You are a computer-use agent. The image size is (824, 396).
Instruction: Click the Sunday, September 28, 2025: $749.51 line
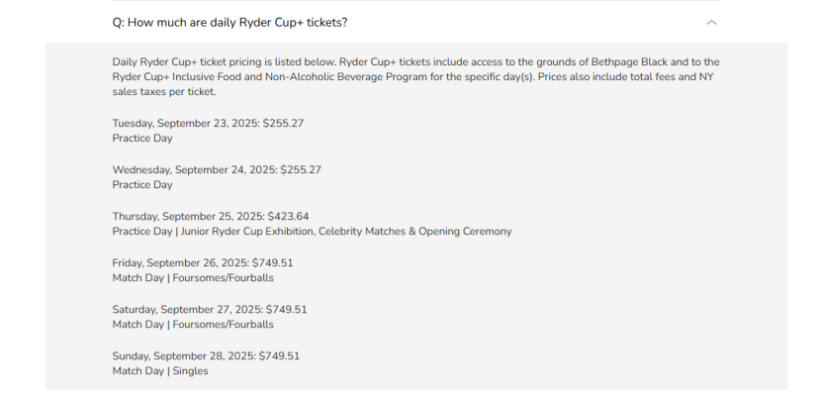(x=206, y=356)
